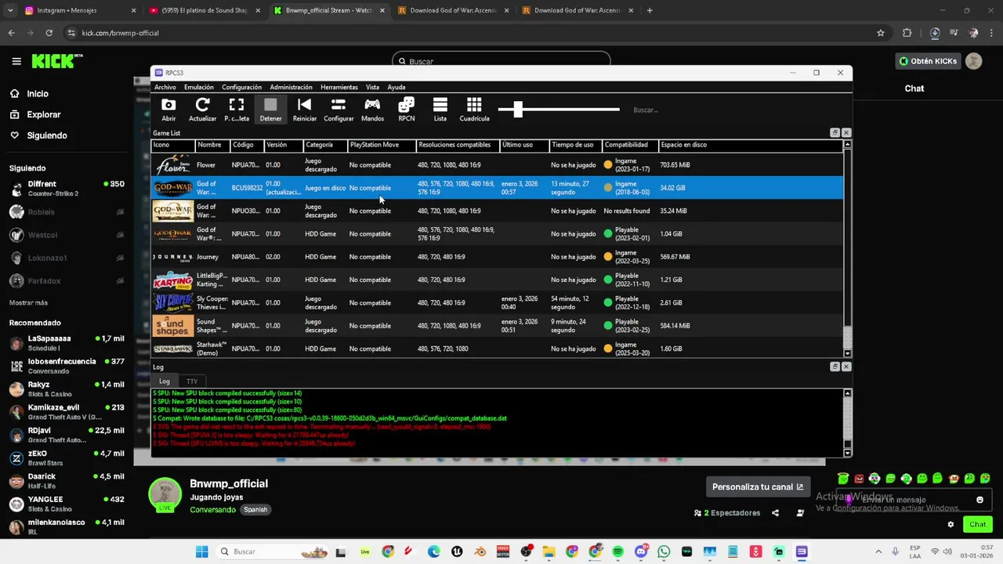Click Obtén KICKs button

[929, 61]
